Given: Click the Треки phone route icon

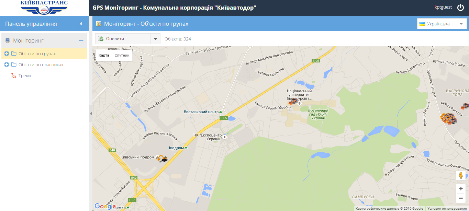Looking at the screenshot, I should click(13, 76).
